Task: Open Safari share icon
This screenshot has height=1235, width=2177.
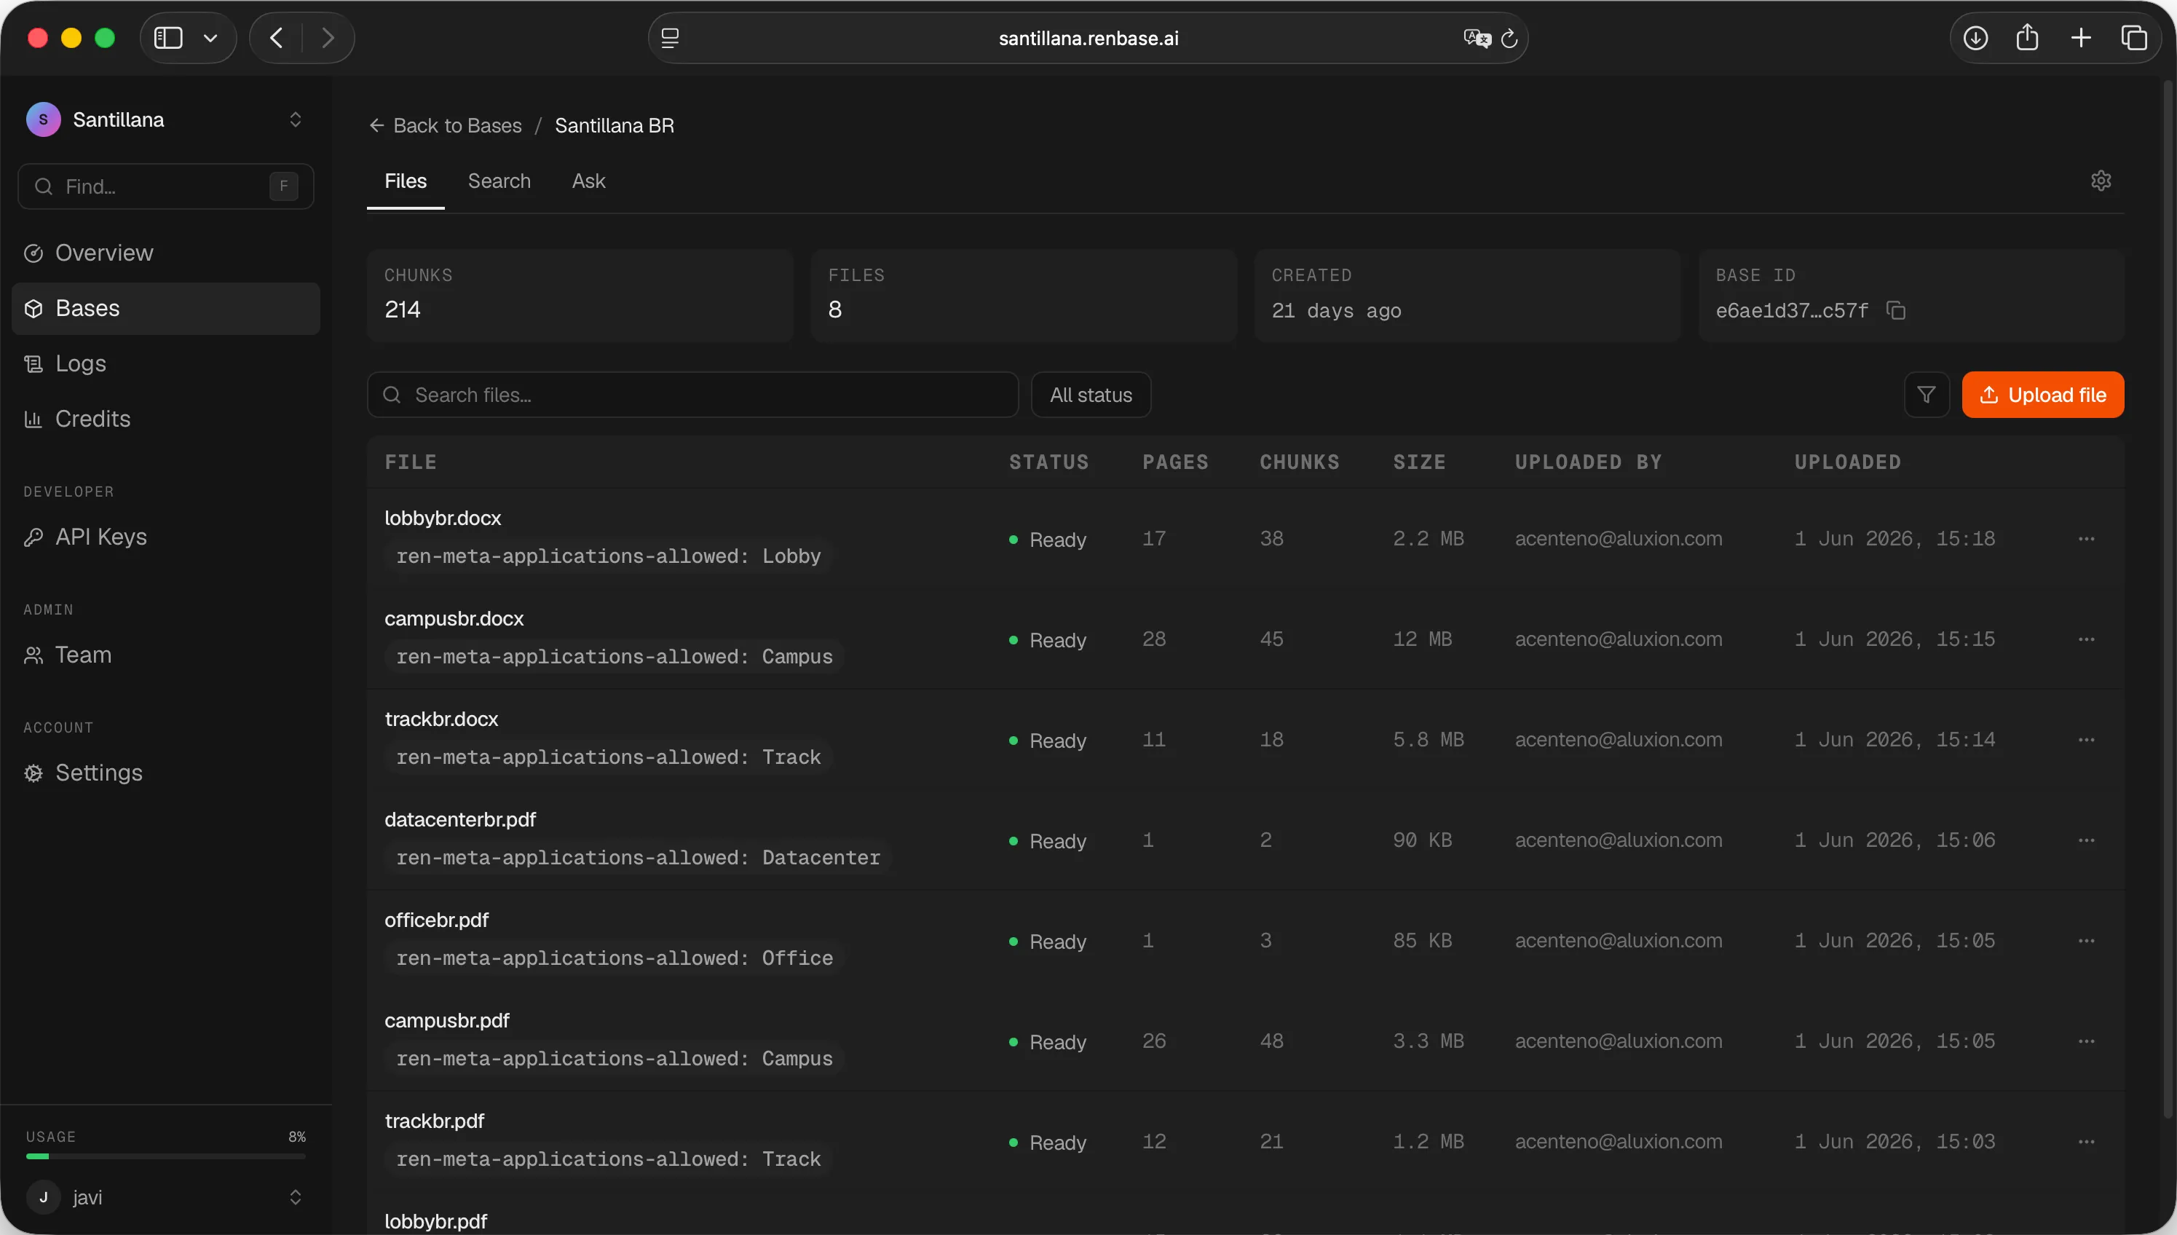Action: pyautogui.click(x=2027, y=37)
